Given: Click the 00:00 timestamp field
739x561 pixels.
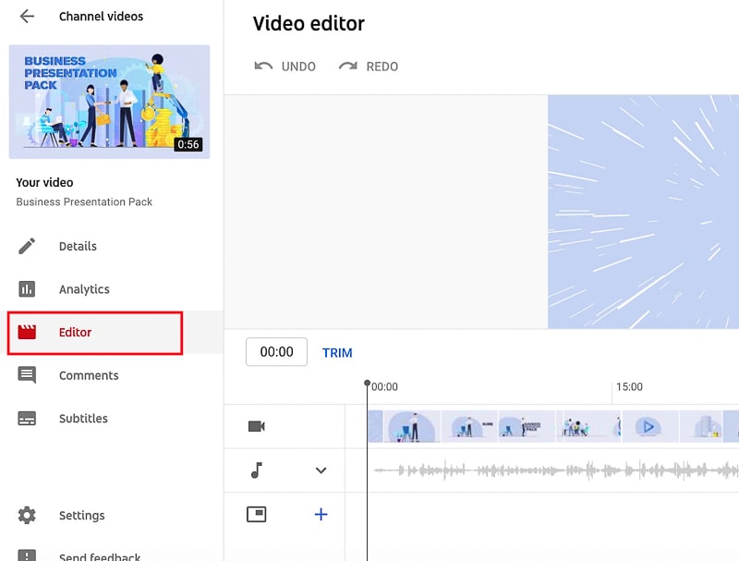Looking at the screenshot, I should tap(276, 352).
